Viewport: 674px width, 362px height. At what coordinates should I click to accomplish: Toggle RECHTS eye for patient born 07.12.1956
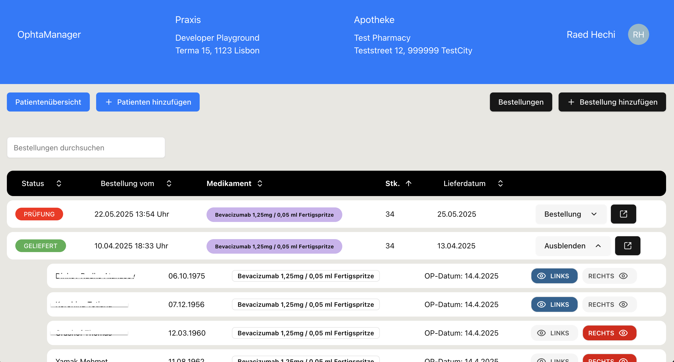coord(609,304)
